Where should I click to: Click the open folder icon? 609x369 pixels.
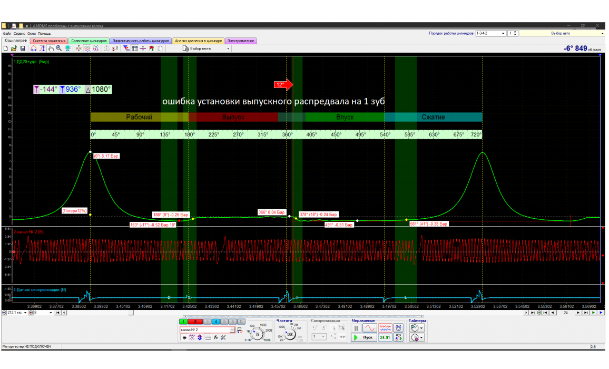click(x=14, y=48)
